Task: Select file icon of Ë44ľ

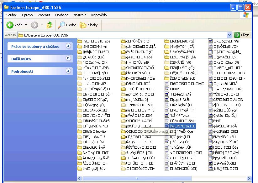Action: [210, 121]
